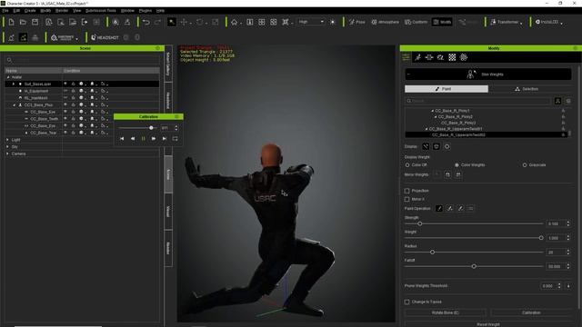Step to next frame in Calibration panel
The image size is (582, 327).
point(154,139)
